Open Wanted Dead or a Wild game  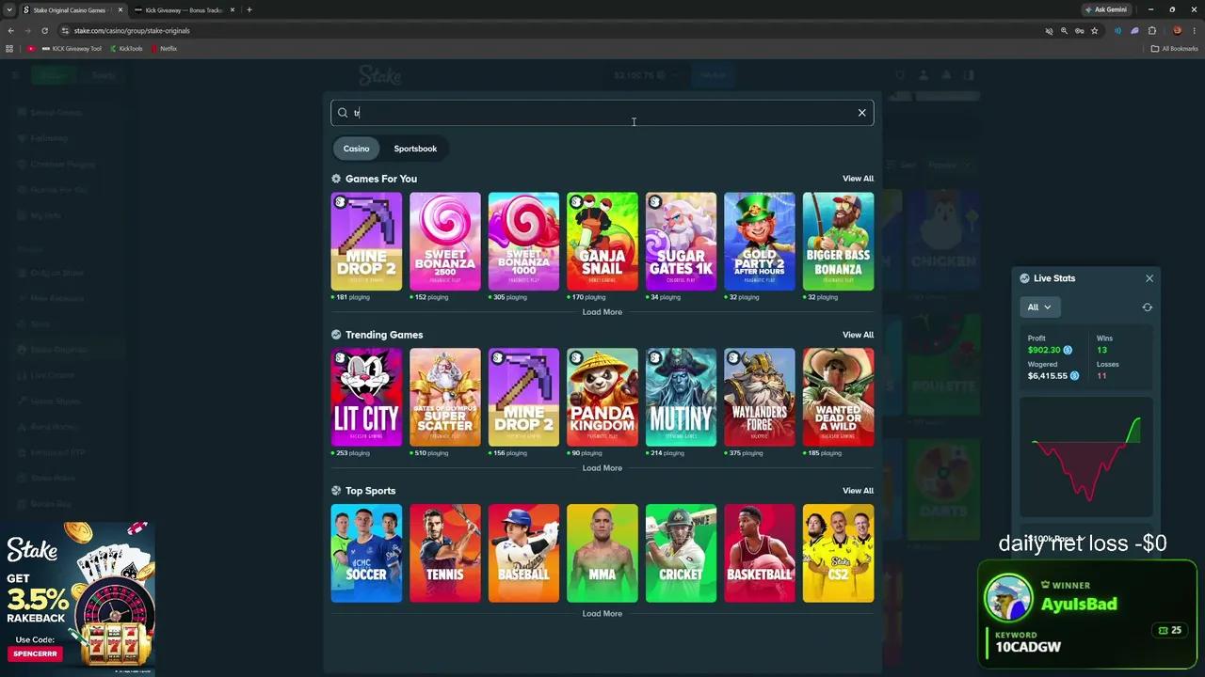(839, 398)
